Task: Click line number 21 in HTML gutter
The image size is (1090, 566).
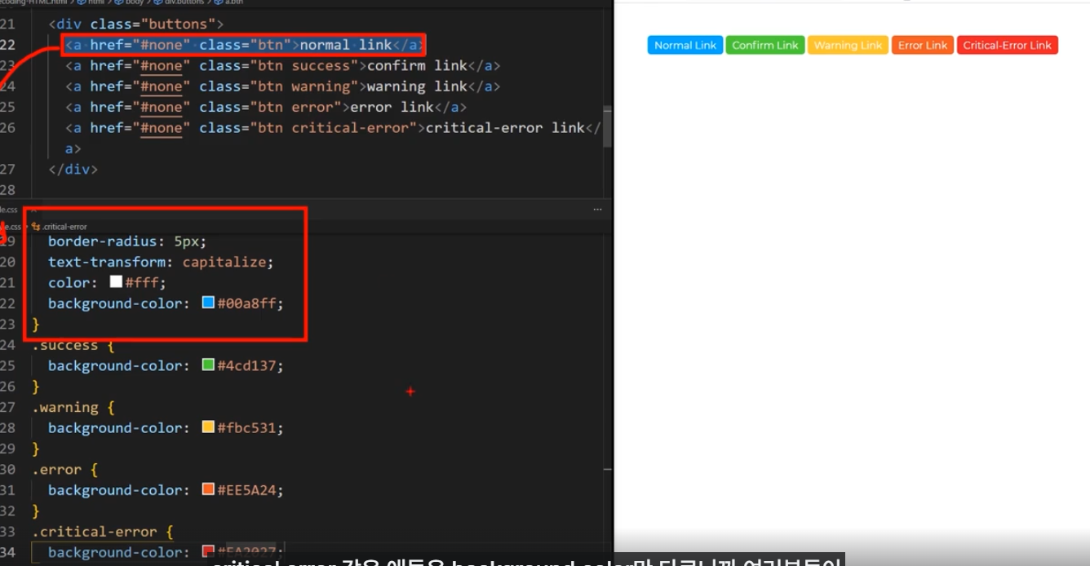Action: [x=7, y=24]
